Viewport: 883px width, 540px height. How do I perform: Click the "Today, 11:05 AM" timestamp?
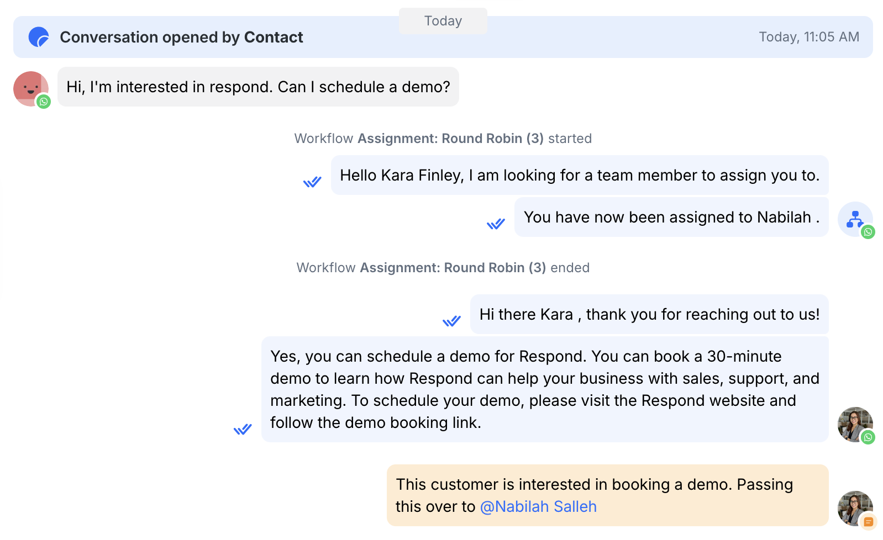(808, 37)
